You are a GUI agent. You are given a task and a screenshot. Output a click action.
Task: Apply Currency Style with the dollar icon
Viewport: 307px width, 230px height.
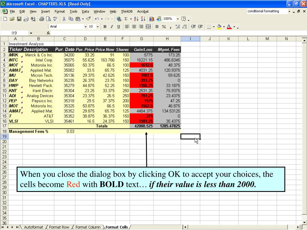[157, 27]
